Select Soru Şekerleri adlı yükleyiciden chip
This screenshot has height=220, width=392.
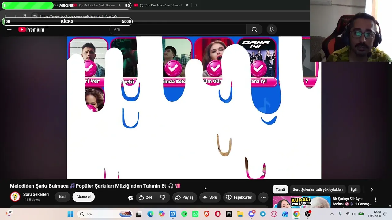tap(318, 189)
